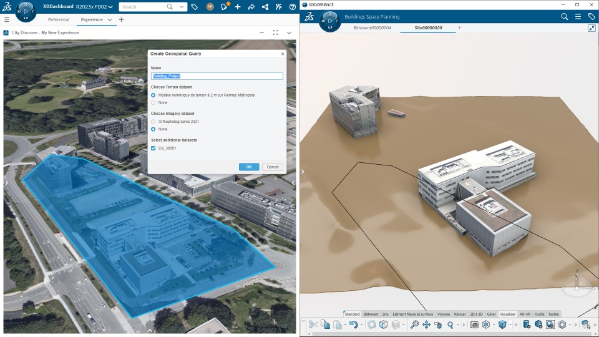The width and height of the screenshot is (599, 337).
Task: Expand the Undo history dropdown arrow
Action: point(361,325)
